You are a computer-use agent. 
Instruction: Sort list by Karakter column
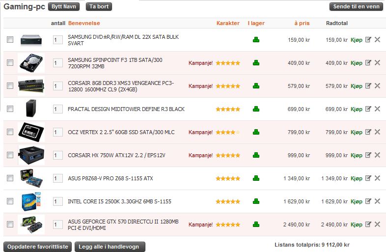click(228, 23)
